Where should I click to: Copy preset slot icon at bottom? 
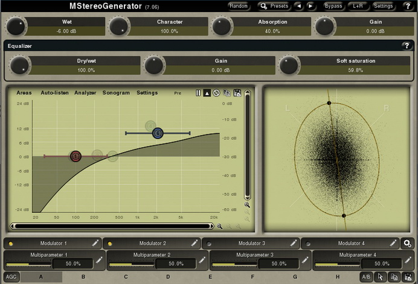394,277
